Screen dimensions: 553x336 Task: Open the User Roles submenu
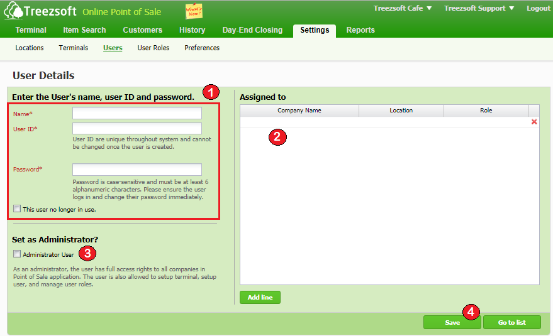[x=153, y=48]
